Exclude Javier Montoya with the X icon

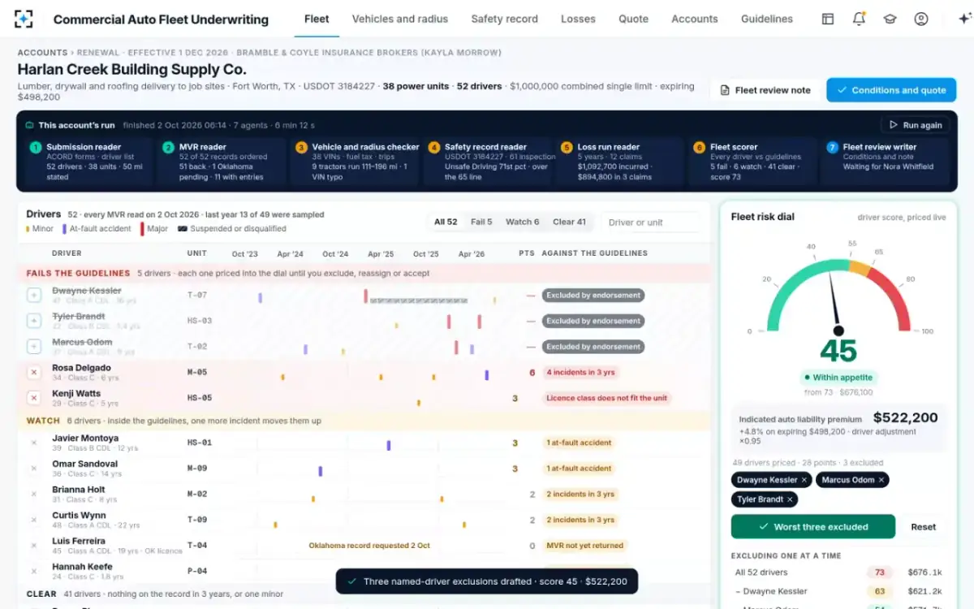click(x=34, y=443)
